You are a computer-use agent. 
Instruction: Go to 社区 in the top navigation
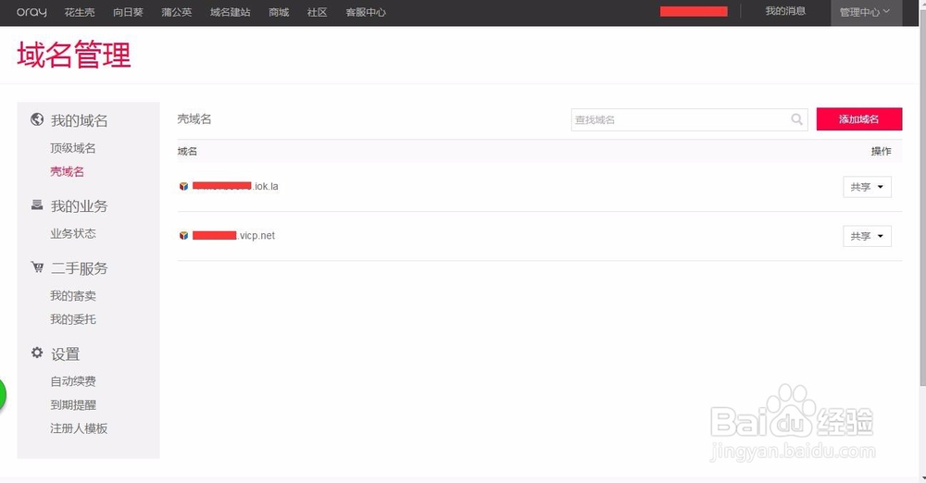(317, 12)
